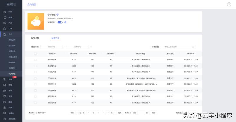Screen dimensions: 236x122
Task: Go to page 1 in pagination
Action: tap(89, 113)
